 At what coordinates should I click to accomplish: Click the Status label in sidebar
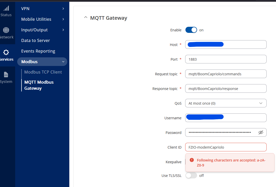pos(6,15)
